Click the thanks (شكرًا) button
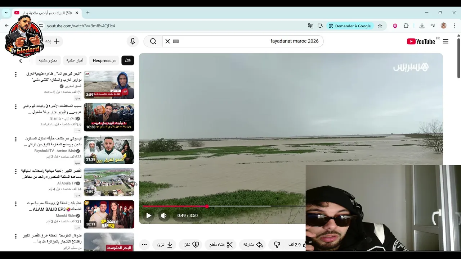 pos(191,245)
